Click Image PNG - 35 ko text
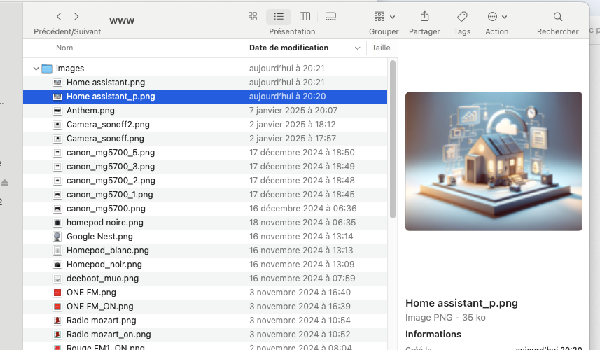Screen dimensions: 600x350 point(445,318)
